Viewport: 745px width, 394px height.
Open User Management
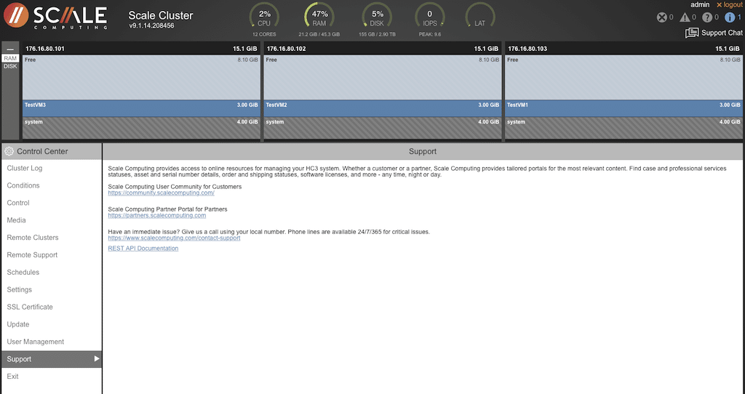tap(52, 342)
